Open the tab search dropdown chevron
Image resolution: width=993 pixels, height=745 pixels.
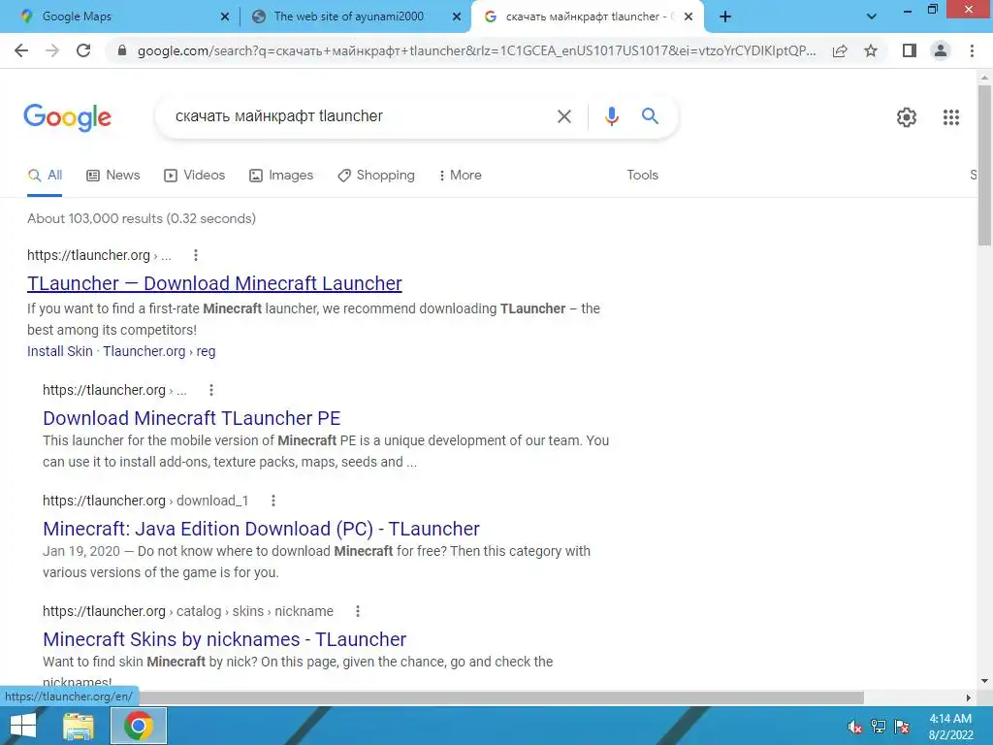pyautogui.click(x=872, y=17)
